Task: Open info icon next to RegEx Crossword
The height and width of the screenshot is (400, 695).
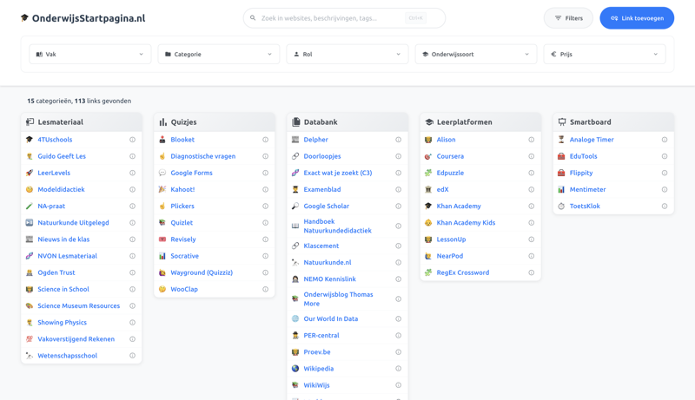Action: 531,272
